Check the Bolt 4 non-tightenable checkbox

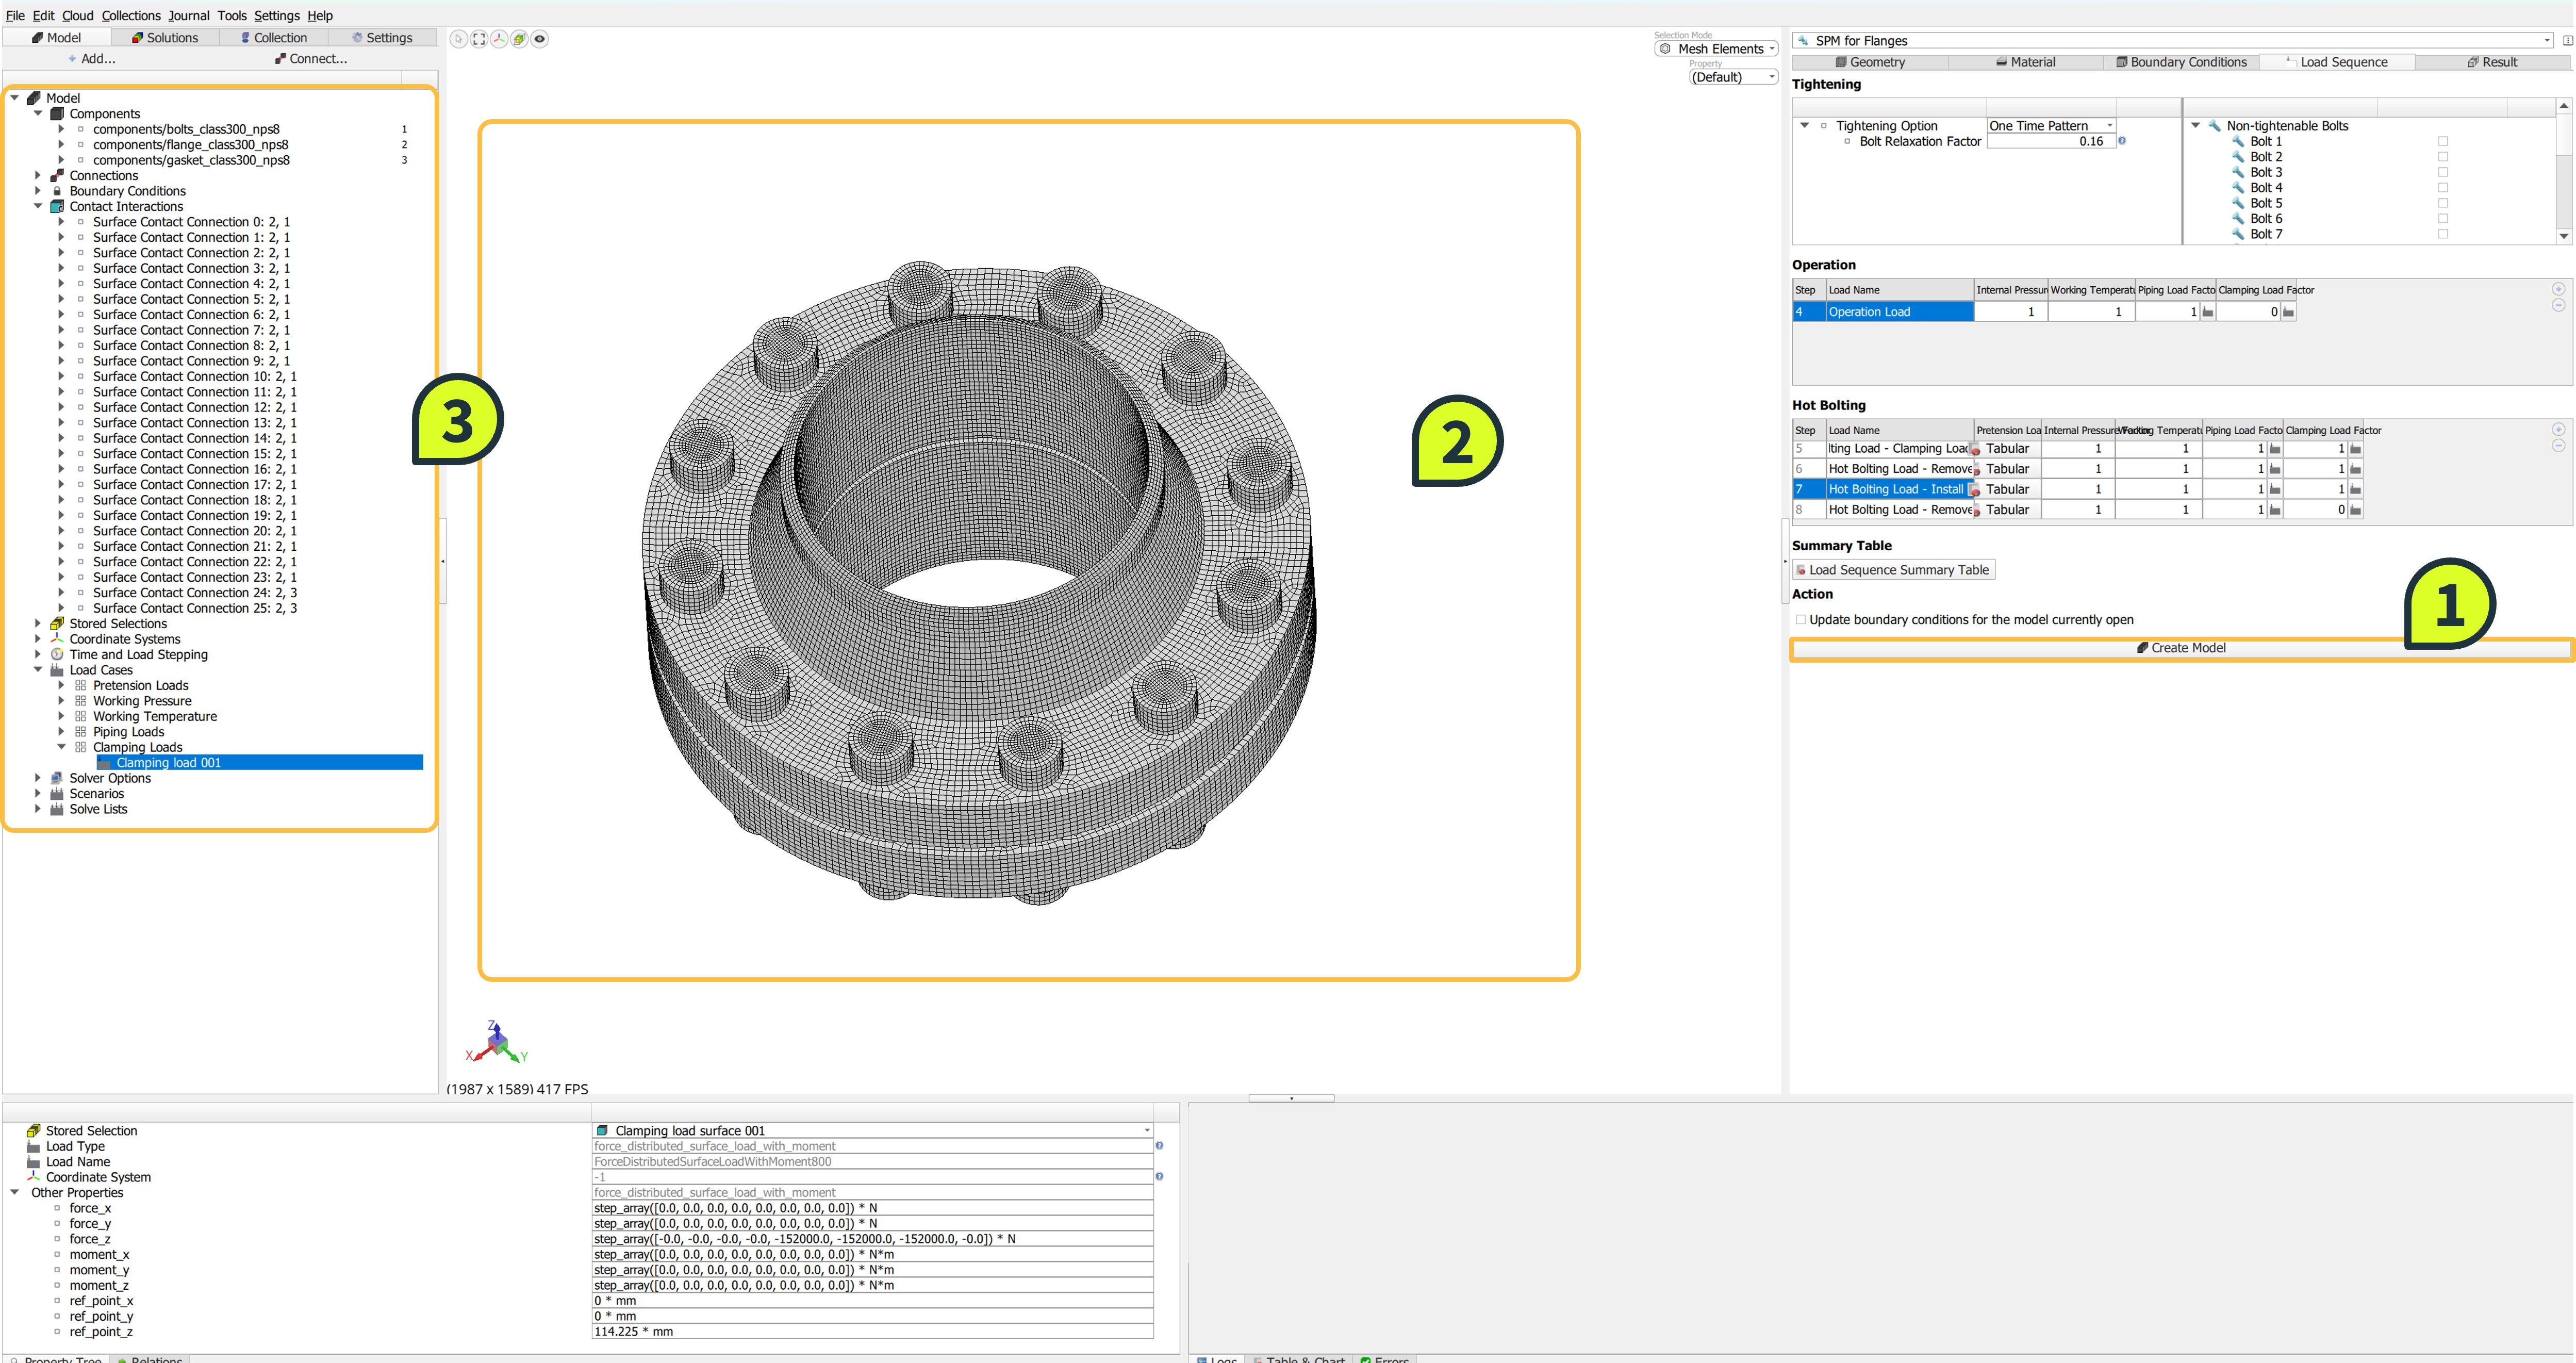(2443, 188)
